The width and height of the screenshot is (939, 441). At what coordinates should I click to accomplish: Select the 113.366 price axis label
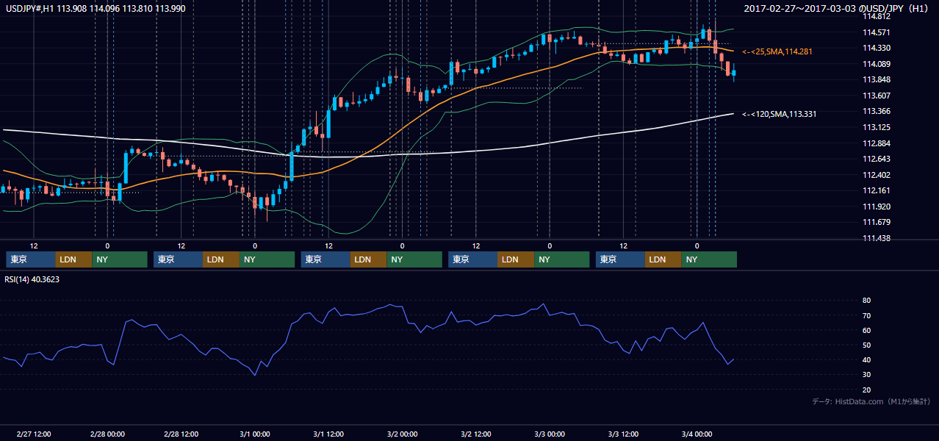coord(876,112)
